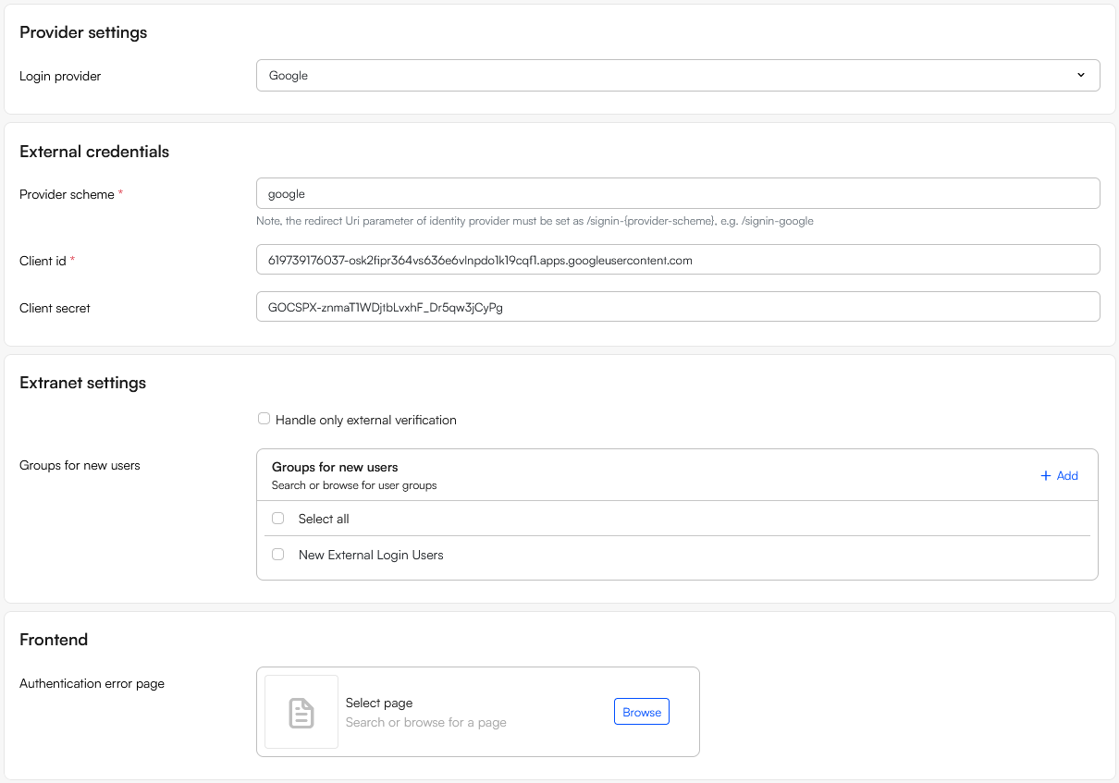Click the New External Login Users label
1119x783 pixels.
tap(371, 556)
